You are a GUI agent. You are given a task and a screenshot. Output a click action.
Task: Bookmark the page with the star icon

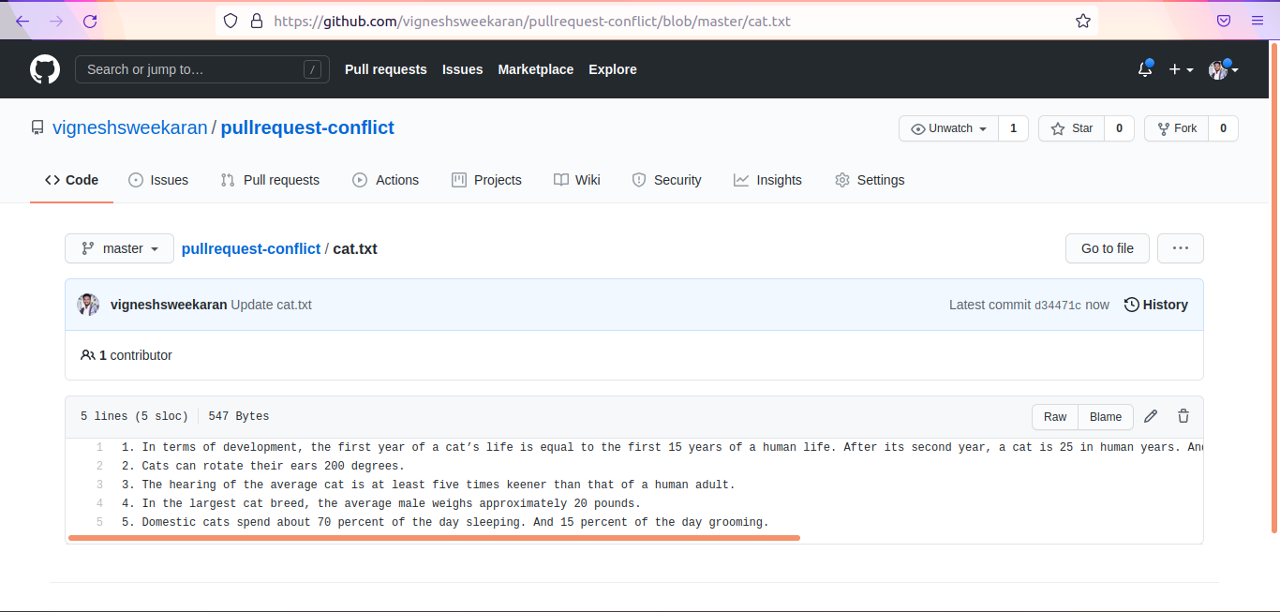1082,20
